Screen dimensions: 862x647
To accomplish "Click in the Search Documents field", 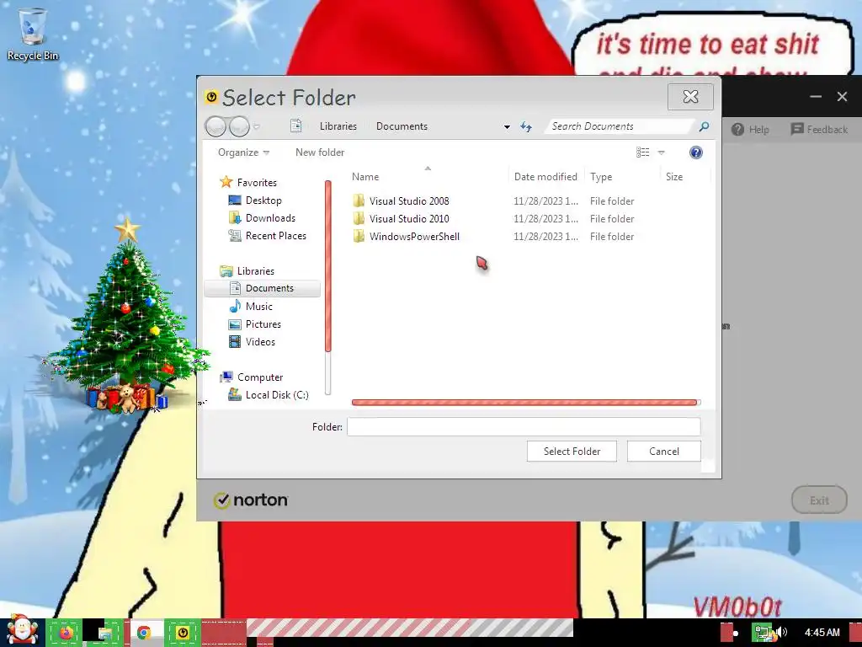I will (x=620, y=126).
